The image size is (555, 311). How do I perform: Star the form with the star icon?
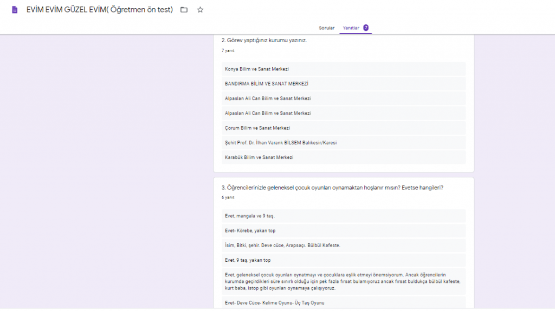click(200, 10)
